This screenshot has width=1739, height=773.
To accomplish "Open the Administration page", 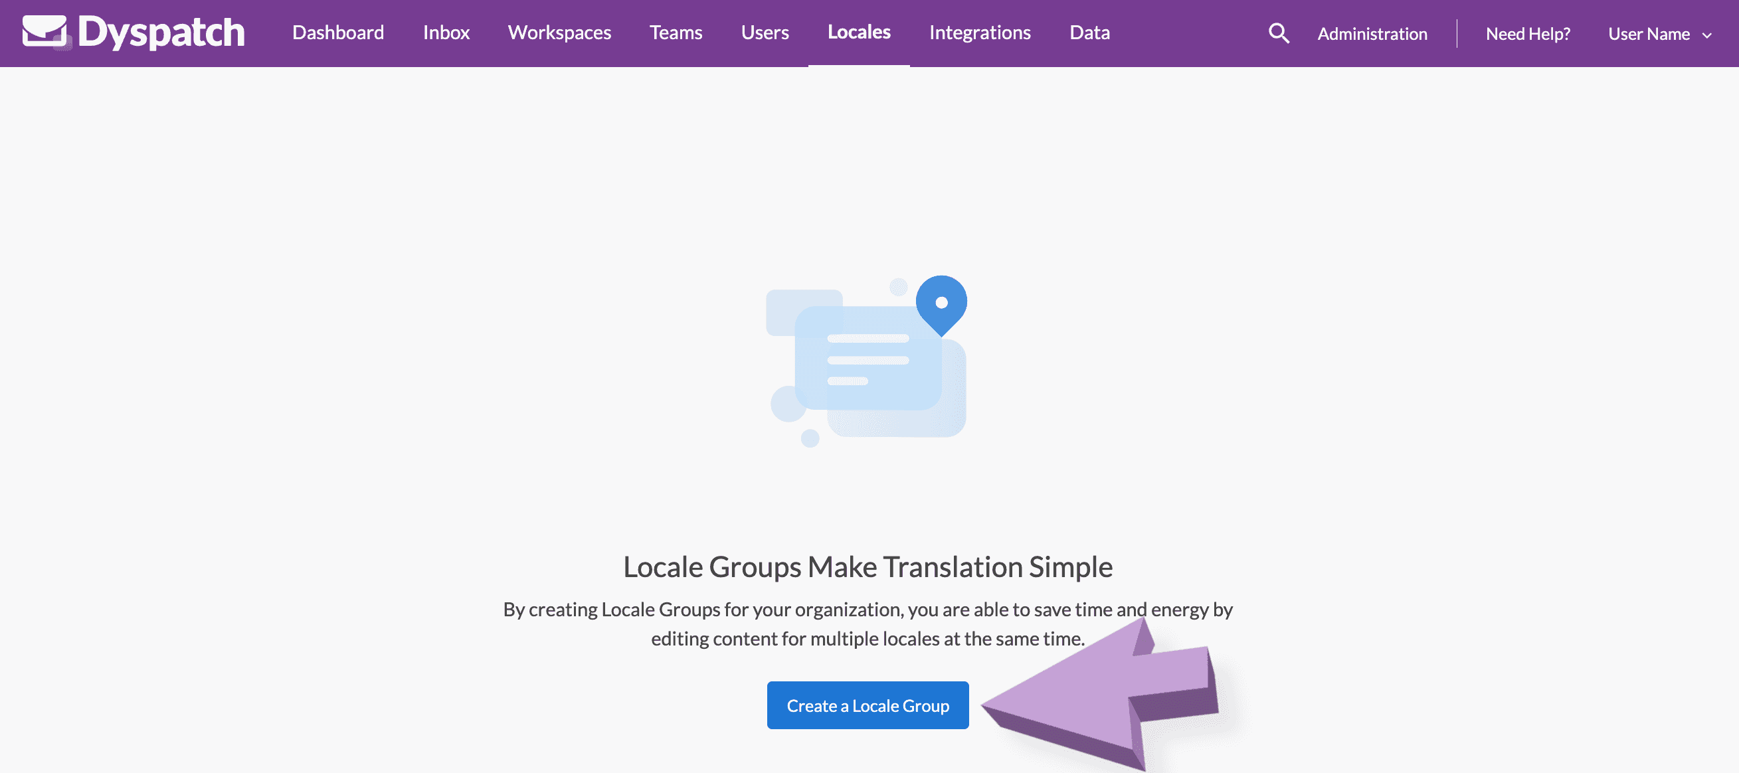I will tap(1372, 34).
